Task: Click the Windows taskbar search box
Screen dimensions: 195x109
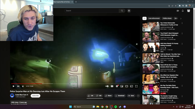Action: (x=84, y=107)
